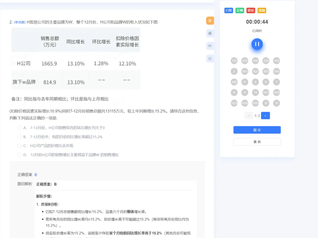The height and width of the screenshot is (238, 318).
Task: Click the blue 已答 legend tag
Action: tap(228, 10)
